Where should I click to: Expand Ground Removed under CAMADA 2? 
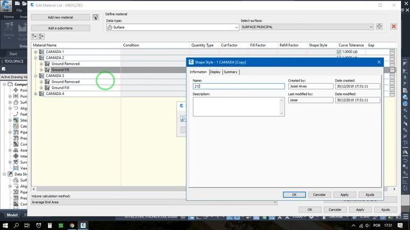tap(41, 64)
